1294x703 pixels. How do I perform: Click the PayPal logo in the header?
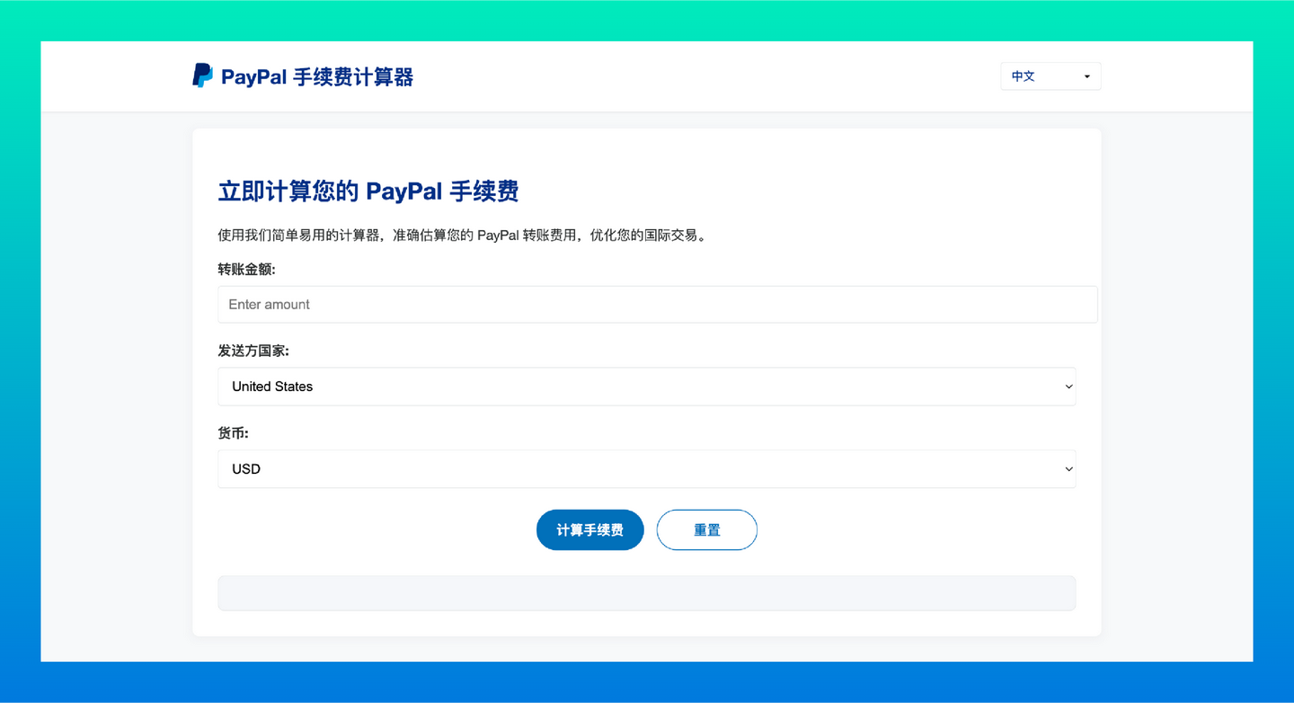tap(201, 76)
